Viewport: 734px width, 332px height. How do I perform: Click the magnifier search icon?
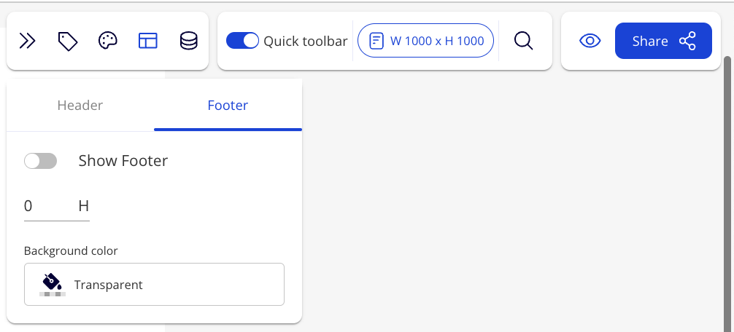click(x=523, y=41)
